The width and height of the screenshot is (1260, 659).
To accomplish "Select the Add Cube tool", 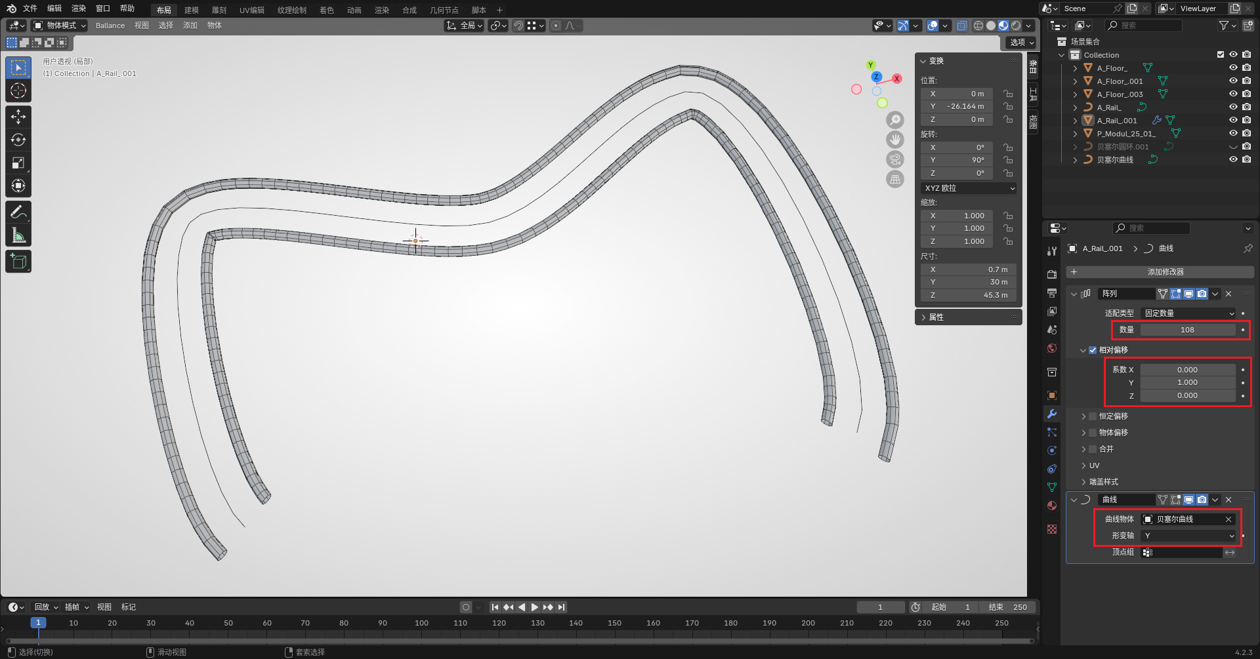I will pyautogui.click(x=18, y=261).
